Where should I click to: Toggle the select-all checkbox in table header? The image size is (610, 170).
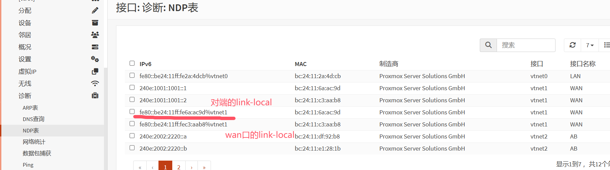[132, 63]
